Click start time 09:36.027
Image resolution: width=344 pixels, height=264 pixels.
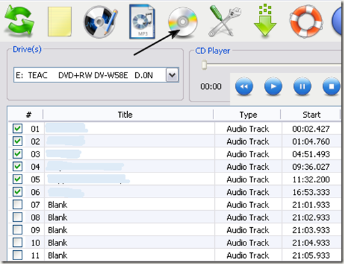pos(311,167)
